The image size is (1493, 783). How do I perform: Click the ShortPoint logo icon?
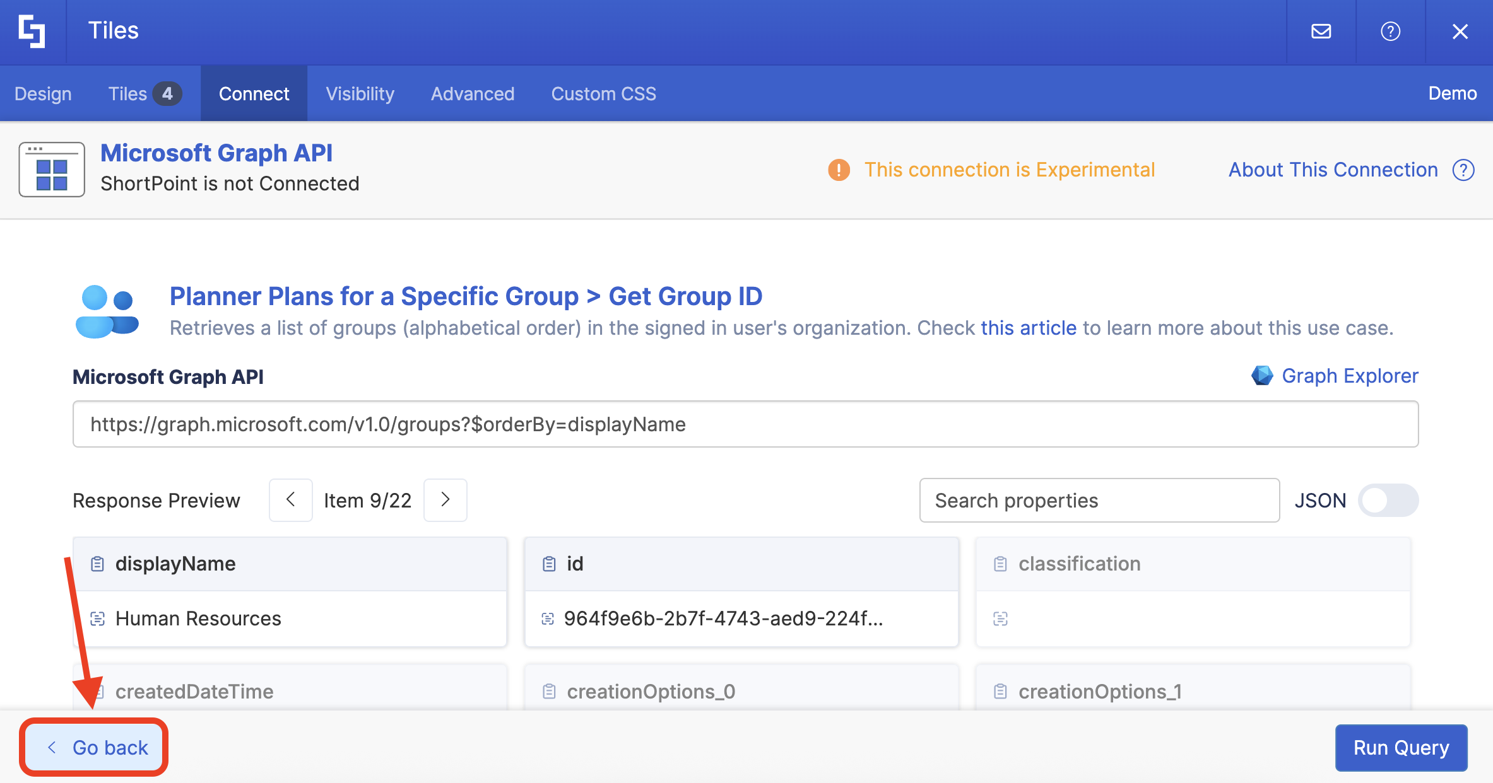click(32, 32)
